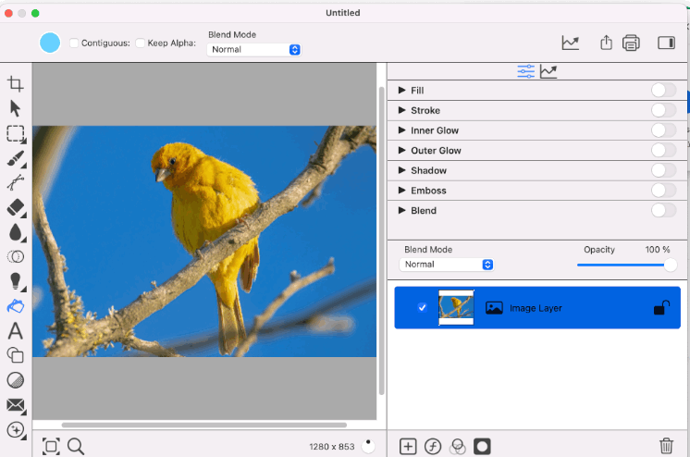This screenshot has width=690, height=457.
Task: Uncheck the Image Layer visibility checkbox
Action: pos(422,307)
